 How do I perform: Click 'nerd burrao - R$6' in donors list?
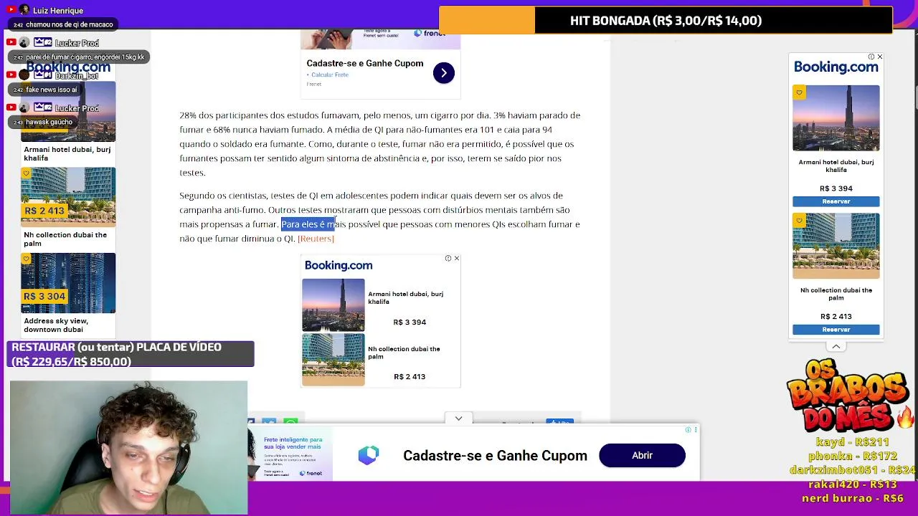coord(852,498)
